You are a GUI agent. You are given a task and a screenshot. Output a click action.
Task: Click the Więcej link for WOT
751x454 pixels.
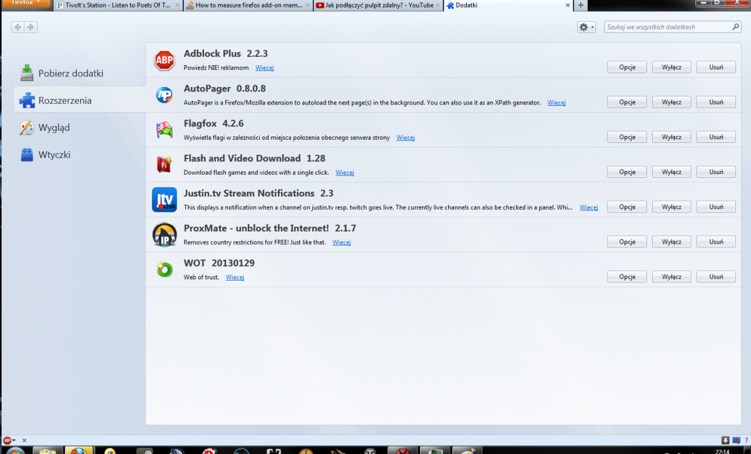coord(235,277)
